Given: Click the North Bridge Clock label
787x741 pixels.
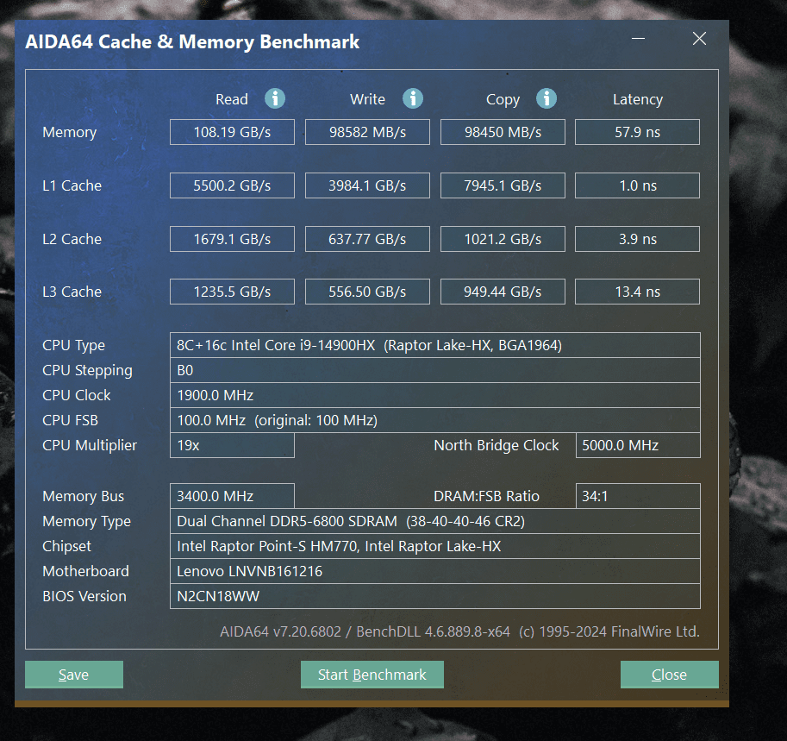Looking at the screenshot, I should 496,446.
